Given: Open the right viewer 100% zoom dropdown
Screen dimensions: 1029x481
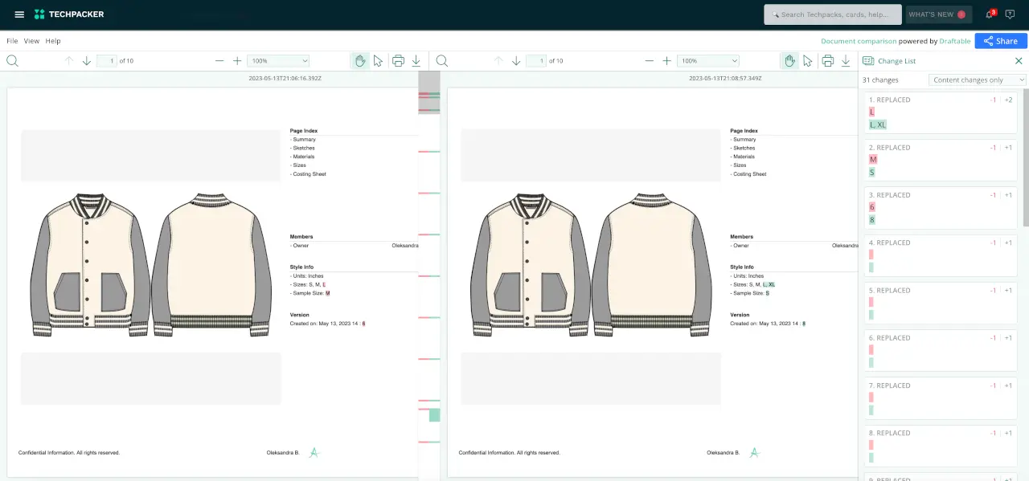Looking at the screenshot, I should pyautogui.click(x=708, y=61).
